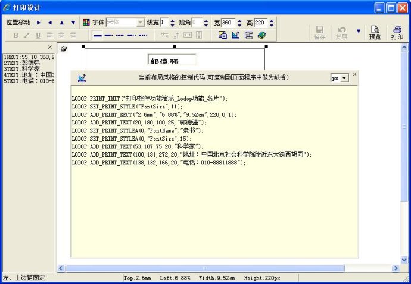Click the 打印 print button

click(x=397, y=32)
